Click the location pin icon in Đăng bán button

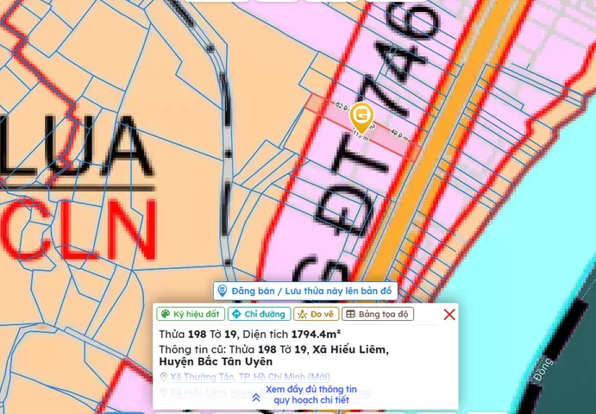pyautogui.click(x=223, y=292)
